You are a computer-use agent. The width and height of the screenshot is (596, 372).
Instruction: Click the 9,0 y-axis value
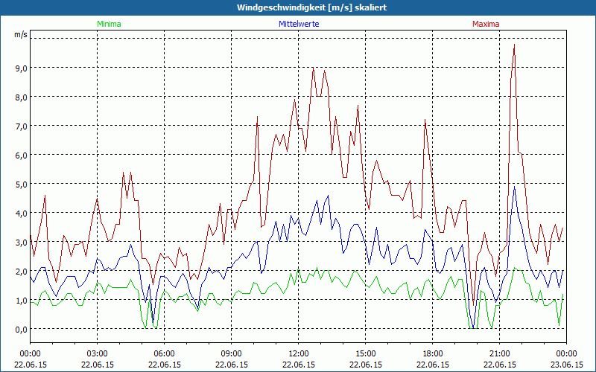coord(22,68)
